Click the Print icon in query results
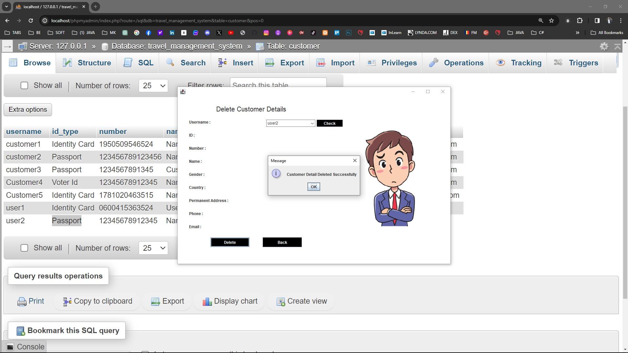This screenshot has height=353, width=628. pyautogui.click(x=22, y=301)
